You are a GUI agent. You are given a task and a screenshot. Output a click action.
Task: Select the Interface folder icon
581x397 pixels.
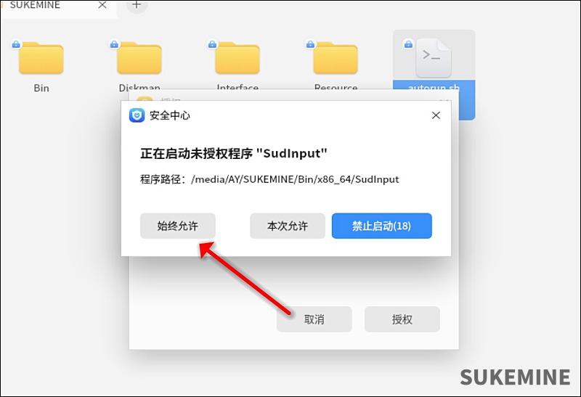click(x=237, y=59)
